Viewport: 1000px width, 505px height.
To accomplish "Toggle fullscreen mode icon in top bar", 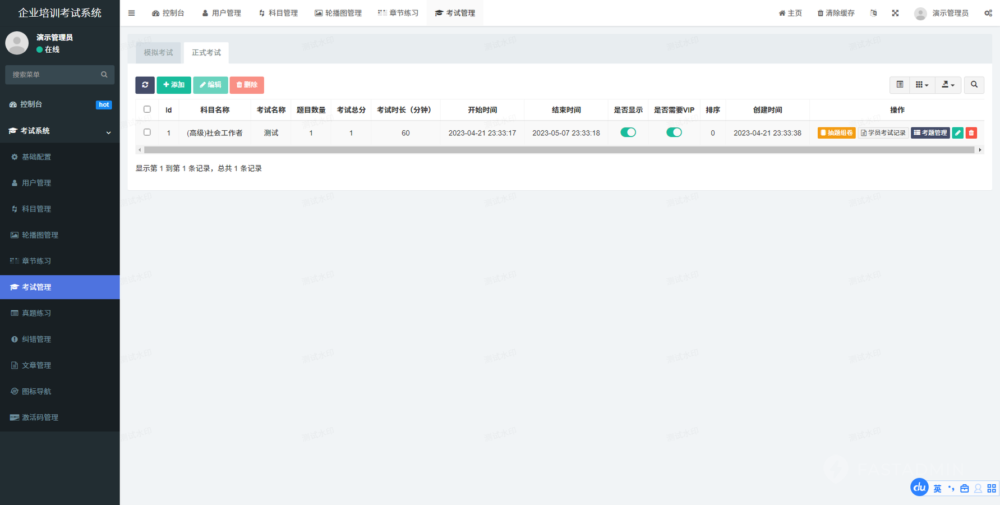I will pos(895,13).
